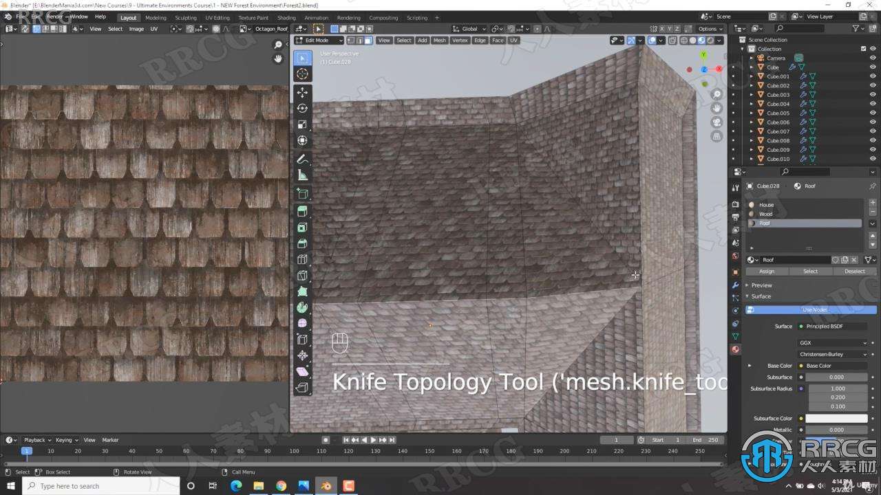Choose the Bevel tool
The image size is (881, 495).
click(302, 243)
